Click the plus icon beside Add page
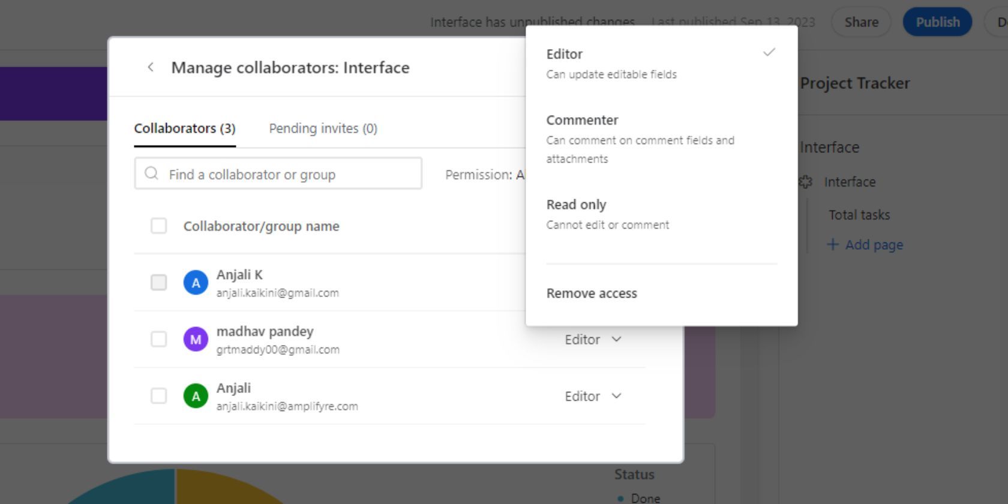Screen dimensions: 1008x504 click(x=832, y=244)
